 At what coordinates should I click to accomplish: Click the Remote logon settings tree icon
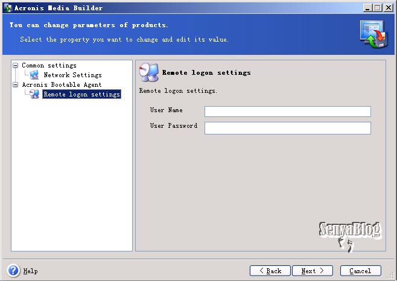[34, 94]
